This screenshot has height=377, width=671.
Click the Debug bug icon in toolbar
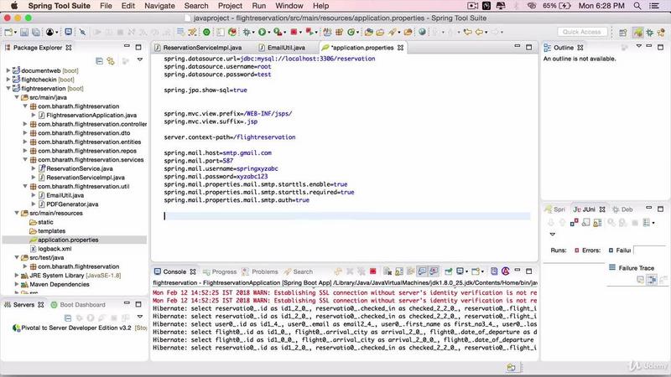click(247, 32)
